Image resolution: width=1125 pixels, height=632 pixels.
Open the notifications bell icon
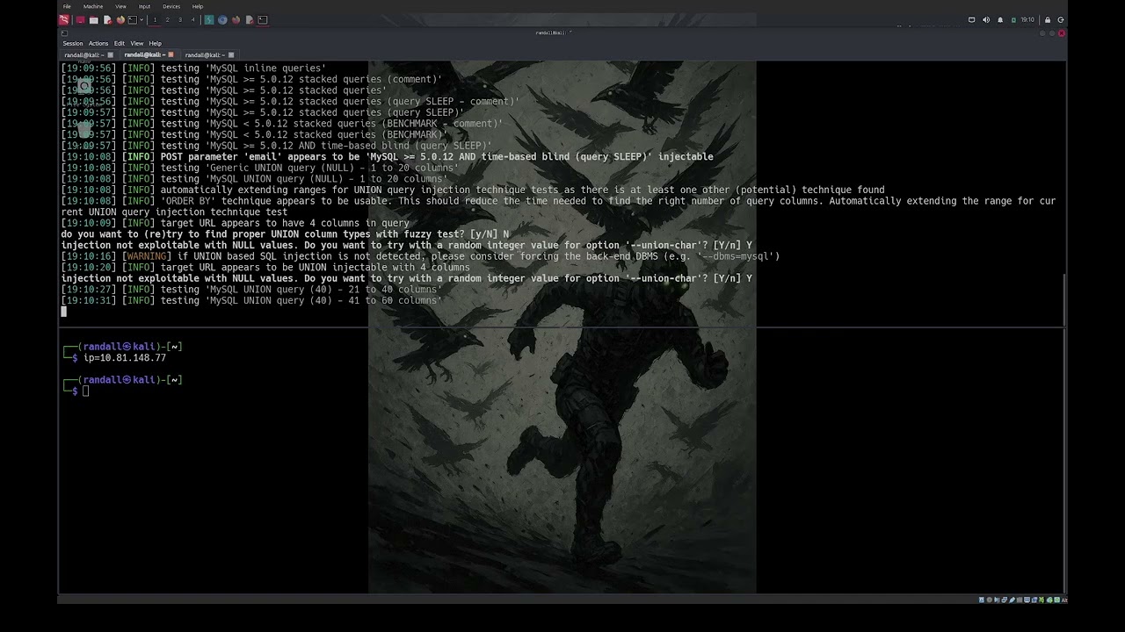pyautogui.click(x=1000, y=19)
